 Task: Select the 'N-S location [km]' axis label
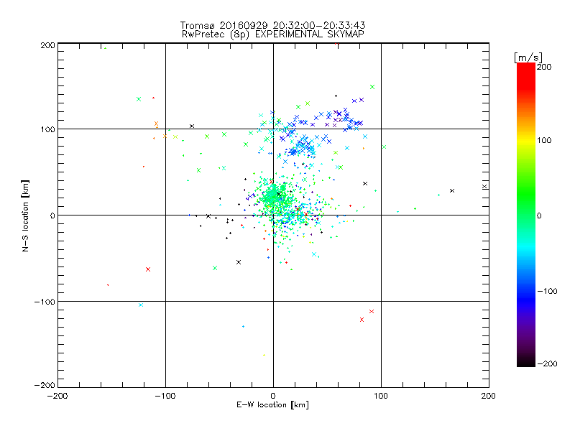[25, 216]
